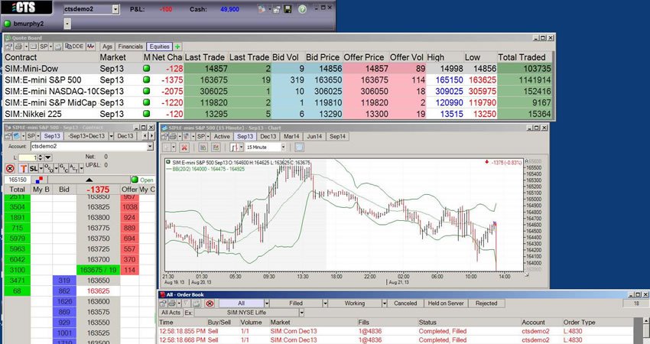Open the Account ctsdemo2 dropdown in Contract window
This screenshot has height=344, width=650.
150,146
